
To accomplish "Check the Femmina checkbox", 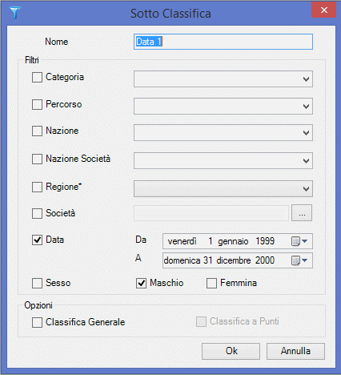I will tap(211, 283).
